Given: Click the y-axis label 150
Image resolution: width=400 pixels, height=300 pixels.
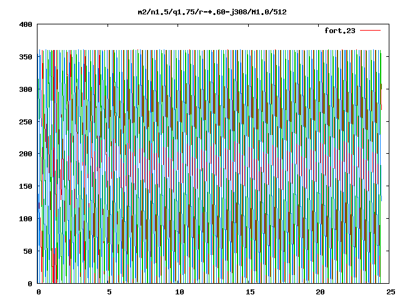Looking at the screenshot, I should (x=26, y=186).
